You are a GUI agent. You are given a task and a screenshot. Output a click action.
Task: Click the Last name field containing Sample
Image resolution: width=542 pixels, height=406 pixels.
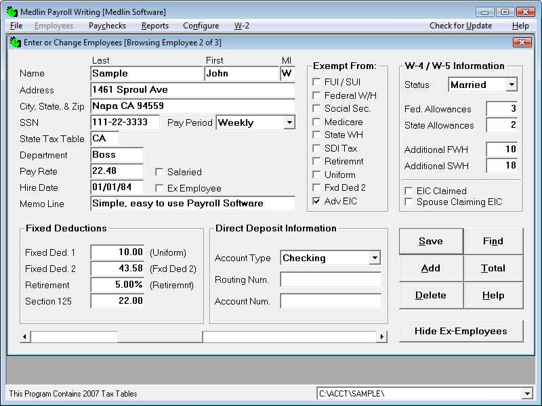tap(146, 74)
